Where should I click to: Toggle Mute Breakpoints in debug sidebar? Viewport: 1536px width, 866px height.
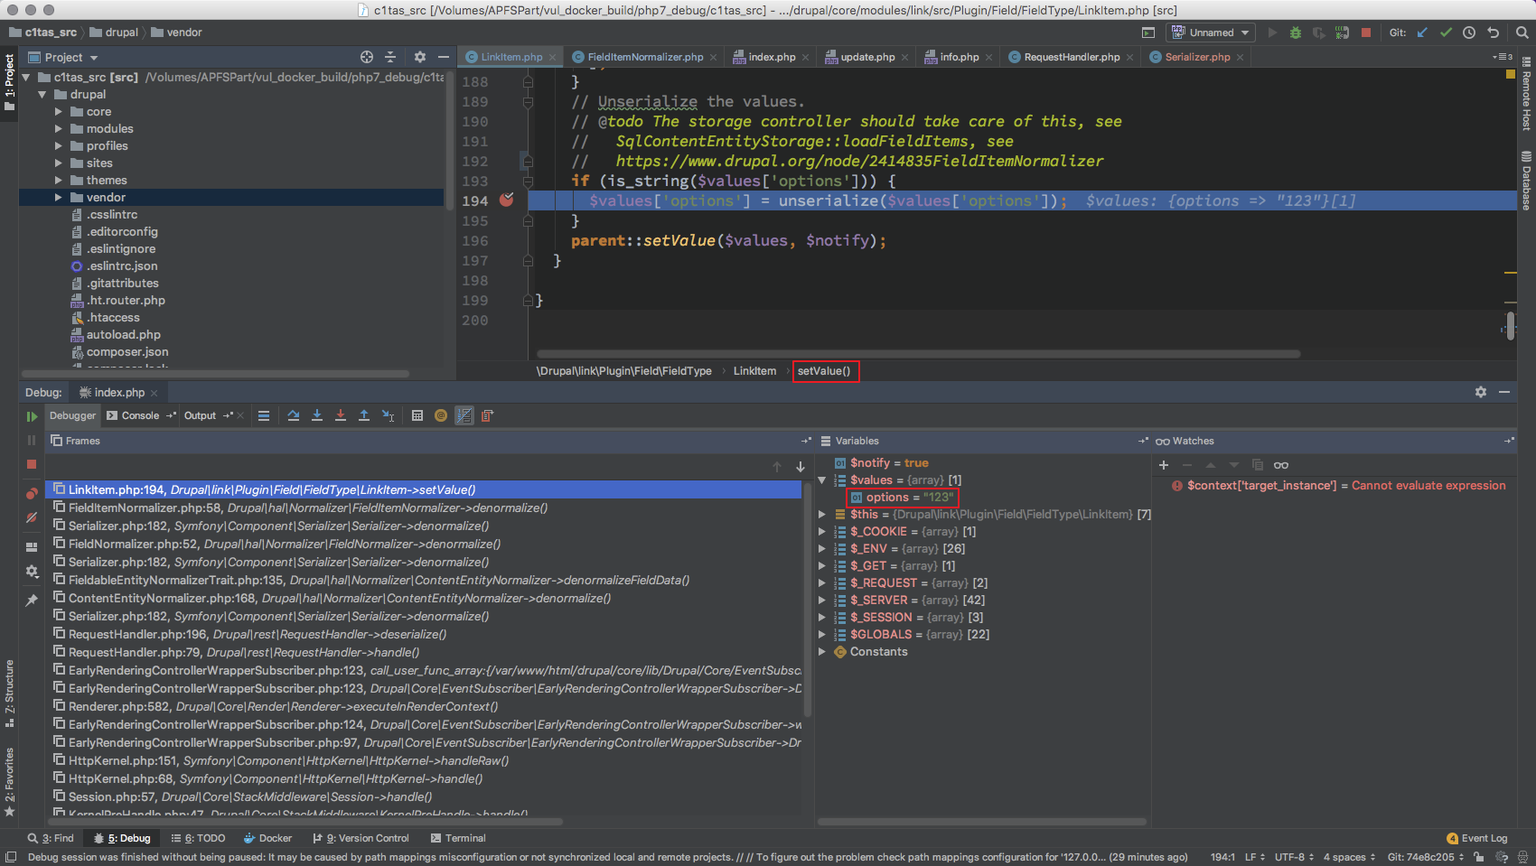coord(32,517)
